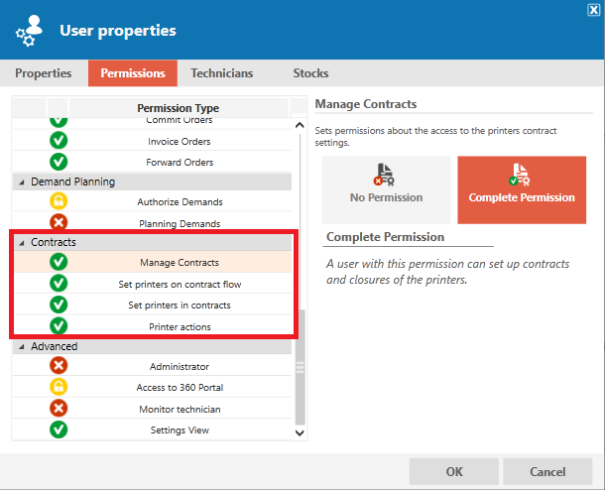The height and width of the screenshot is (490, 605).
Task: Confirm changes with the OK button
Action: click(454, 471)
